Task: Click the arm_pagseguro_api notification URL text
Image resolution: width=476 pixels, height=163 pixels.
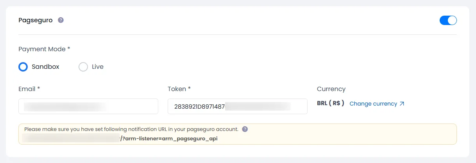Action: pyautogui.click(x=170, y=138)
